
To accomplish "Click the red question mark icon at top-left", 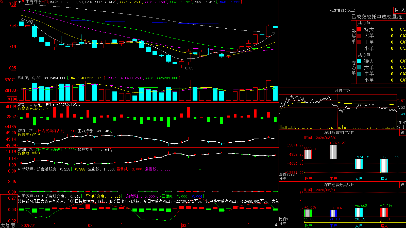I will (x=16, y=2).
